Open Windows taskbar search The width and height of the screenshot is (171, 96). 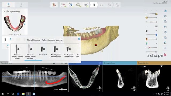pos(8,94)
